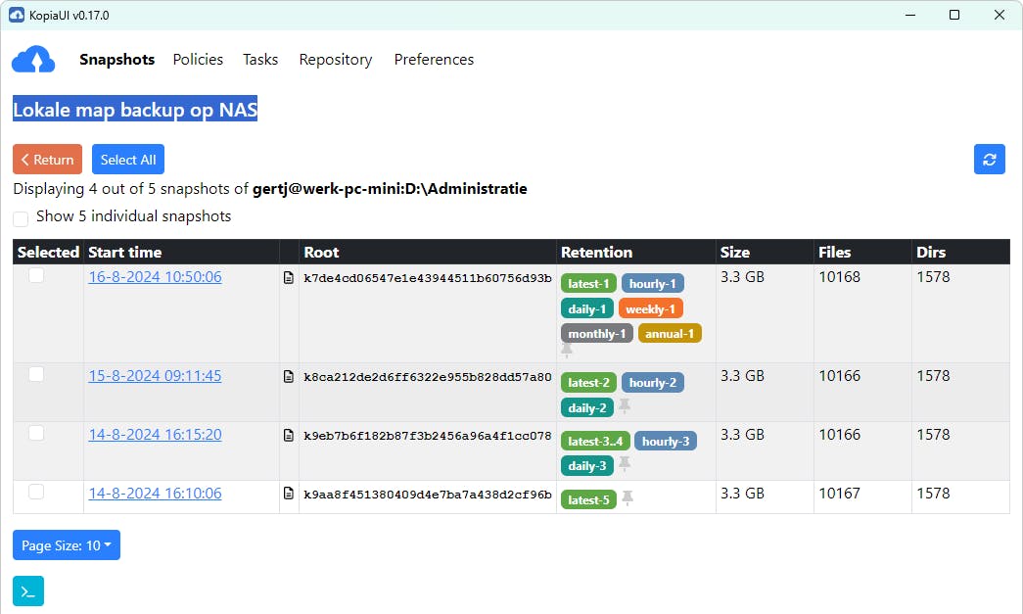Image resolution: width=1023 pixels, height=614 pixels.
Task: Pin the 16-8-2024 10:50:06 snapshot
Action: click(x=567, y=350)
